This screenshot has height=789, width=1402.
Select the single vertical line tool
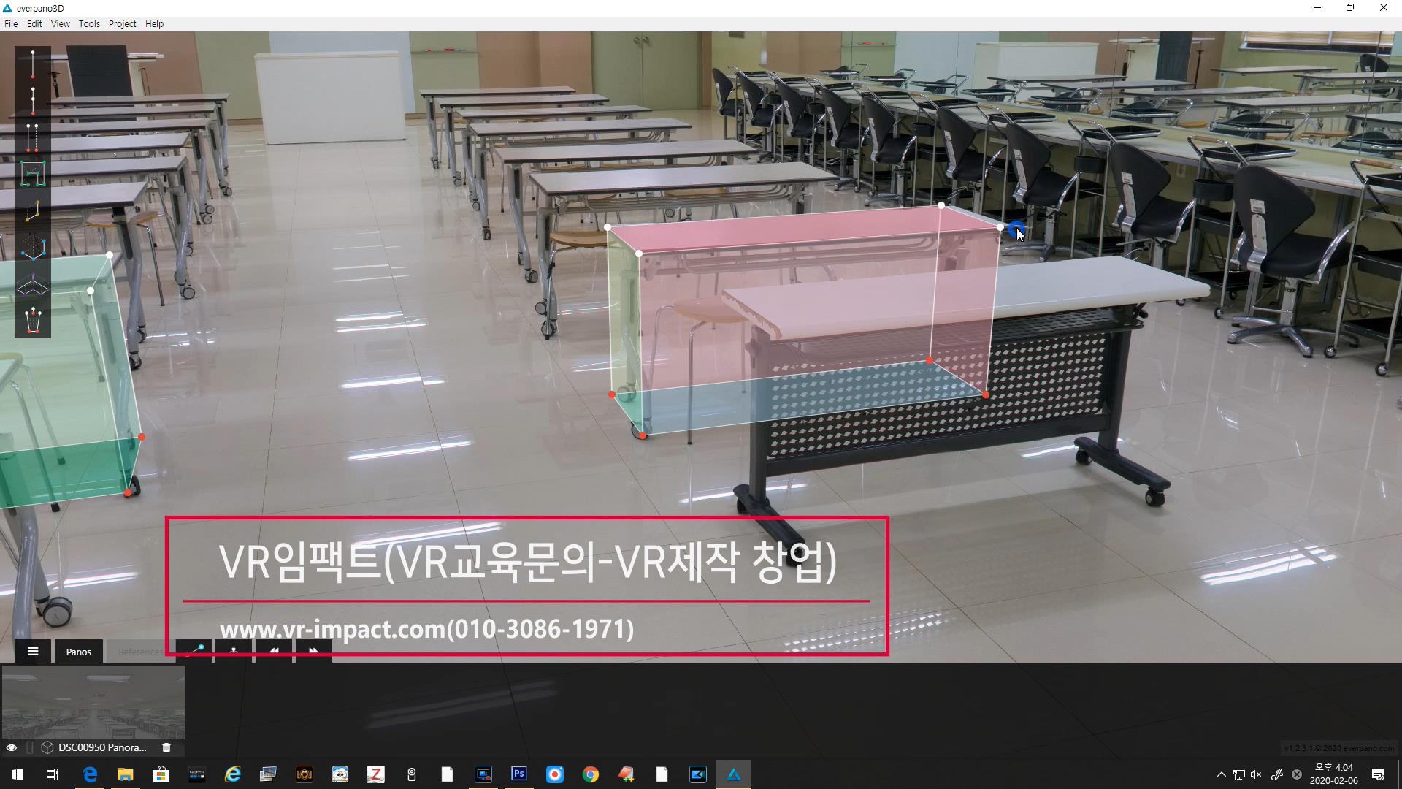pos(33,64)
